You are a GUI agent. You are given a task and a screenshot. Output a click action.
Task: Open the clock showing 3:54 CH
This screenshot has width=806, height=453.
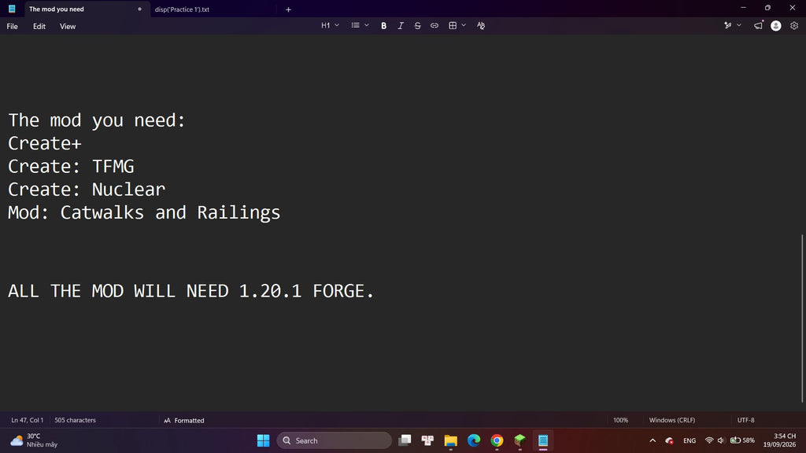779,440
